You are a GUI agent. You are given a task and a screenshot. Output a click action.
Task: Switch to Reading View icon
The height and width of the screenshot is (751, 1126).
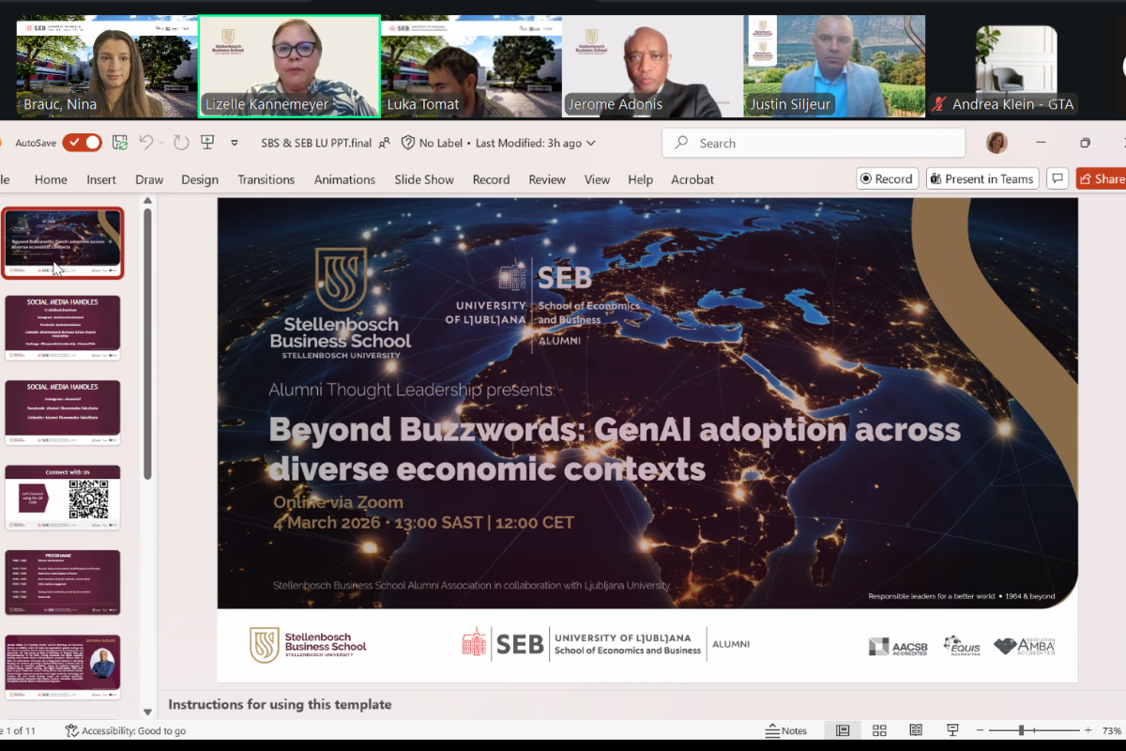coord(916,730)
